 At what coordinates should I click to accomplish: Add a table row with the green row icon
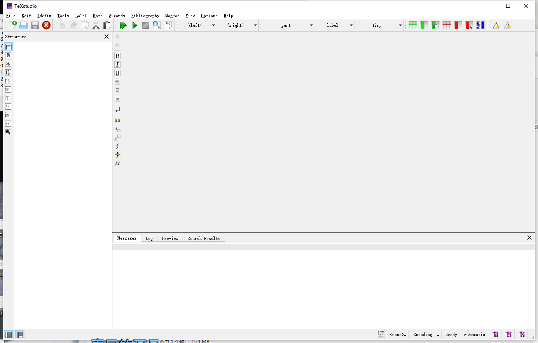click(413, 25)
